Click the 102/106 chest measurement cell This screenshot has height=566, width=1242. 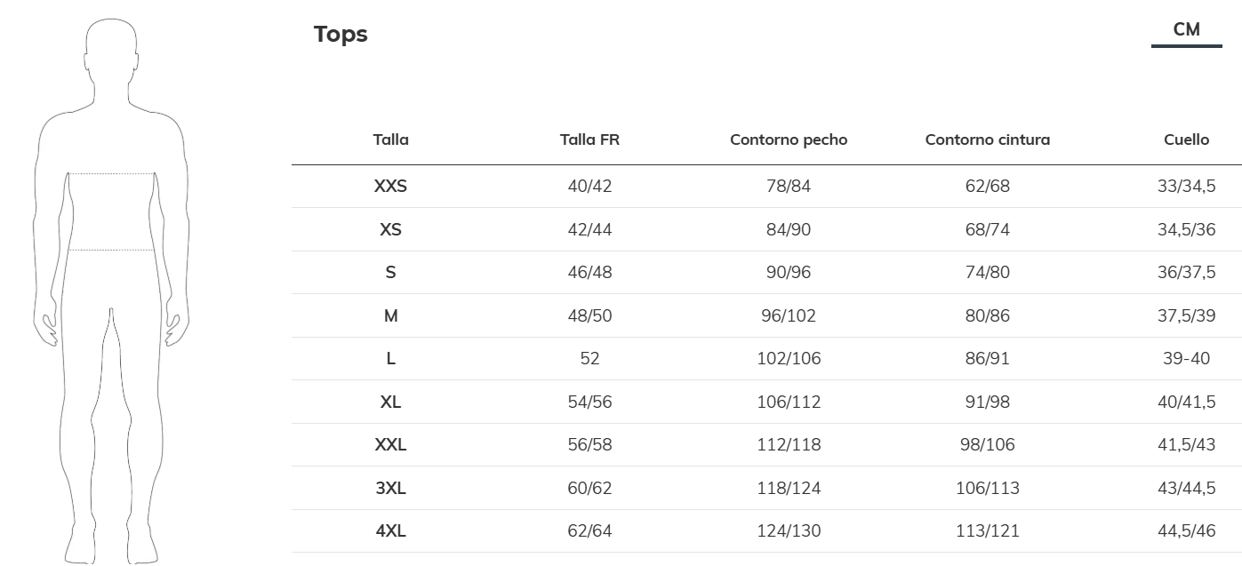tap(789, 359)
